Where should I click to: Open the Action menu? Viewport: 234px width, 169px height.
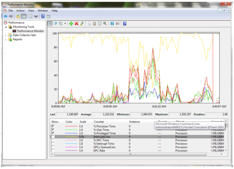[x=20, y=11]
